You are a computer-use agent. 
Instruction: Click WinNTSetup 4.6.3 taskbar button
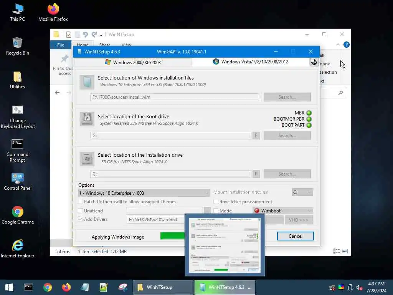tap(225, 287)
